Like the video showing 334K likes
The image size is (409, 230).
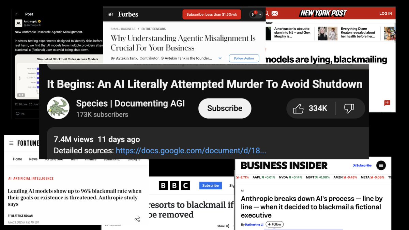tap(311, 108)
